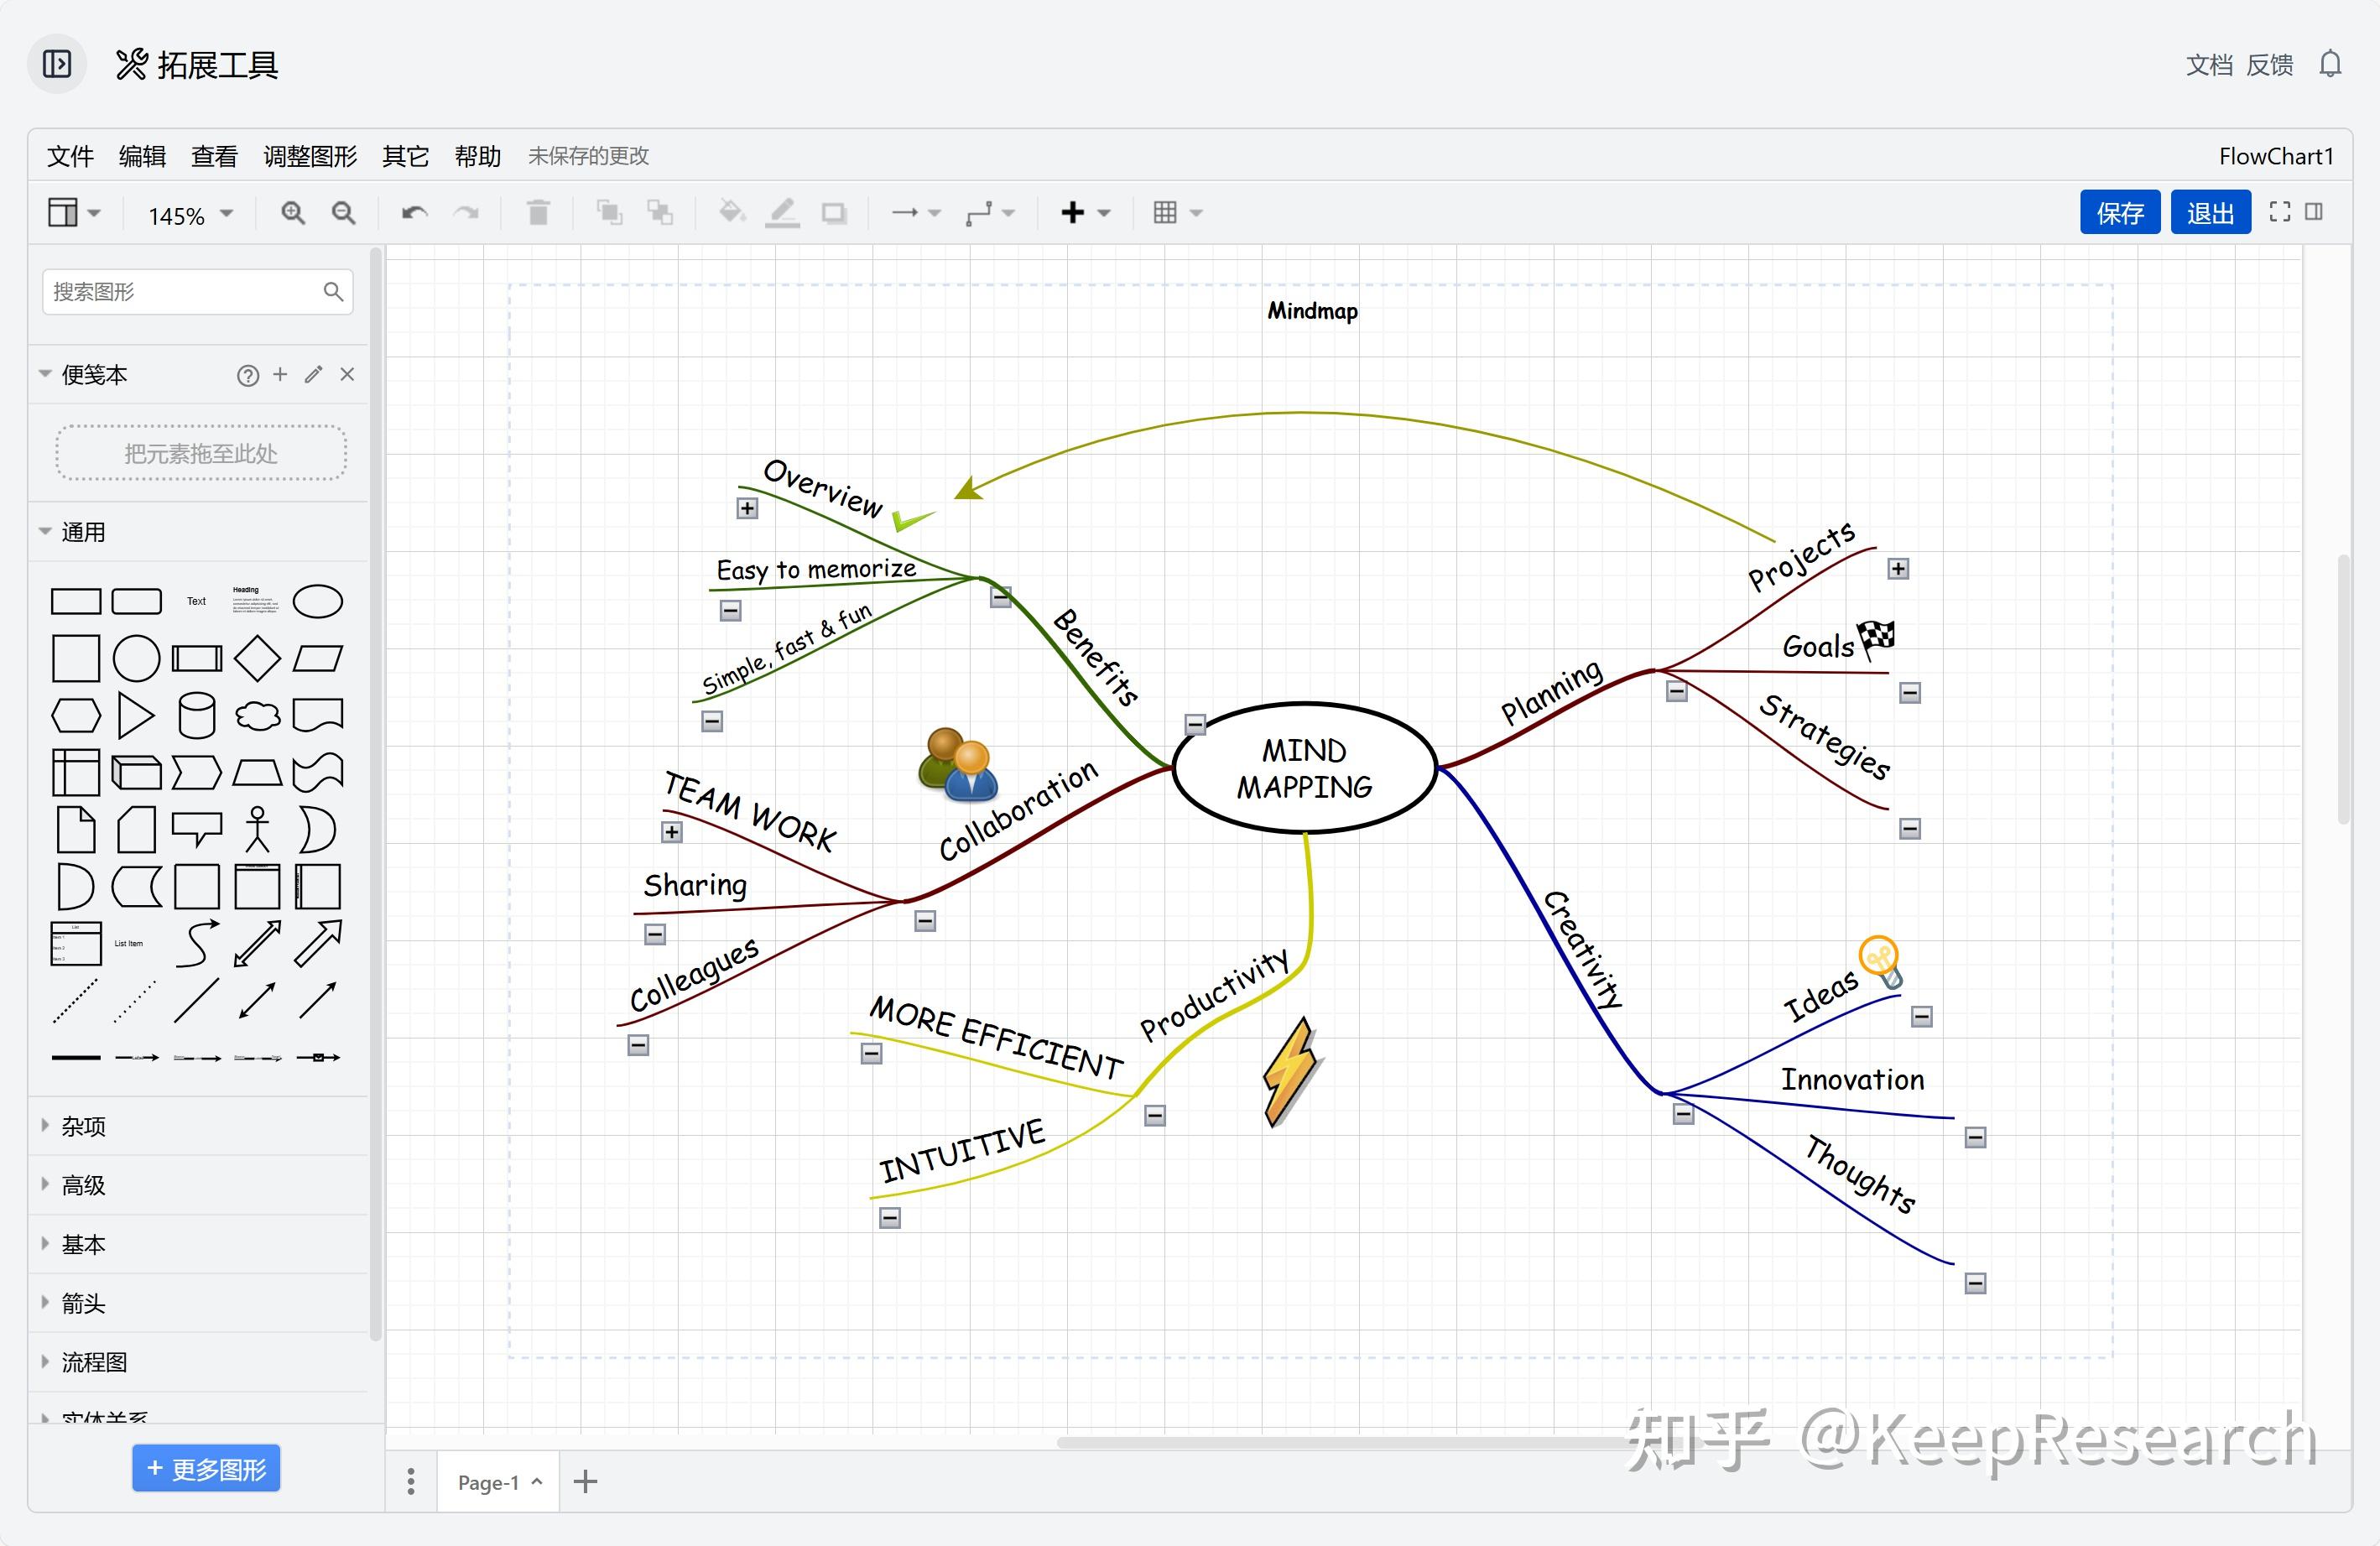Image resolution: width=2380 pixels, height=1546 pixels.
Task: Open the insert shapes plus dropdown
Action: pyautogui.click(x=1073, y=212)
